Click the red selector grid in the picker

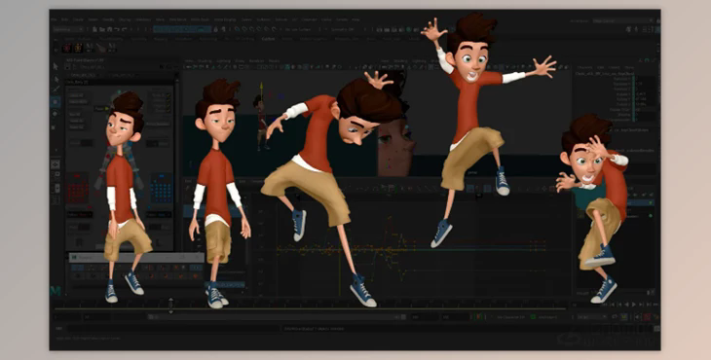pos(78,188)
